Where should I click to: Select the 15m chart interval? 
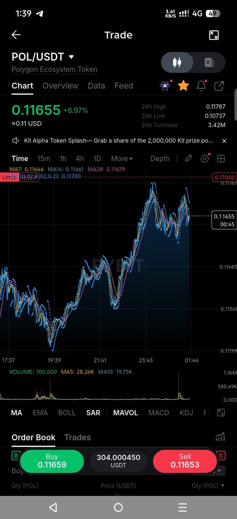coord(44,158)
